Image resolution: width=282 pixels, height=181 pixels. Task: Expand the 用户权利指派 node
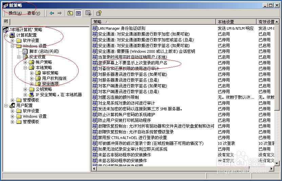coord(32,78)
